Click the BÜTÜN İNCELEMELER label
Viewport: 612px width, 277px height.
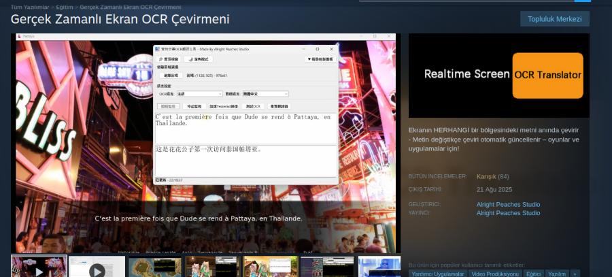pos(437,176)
